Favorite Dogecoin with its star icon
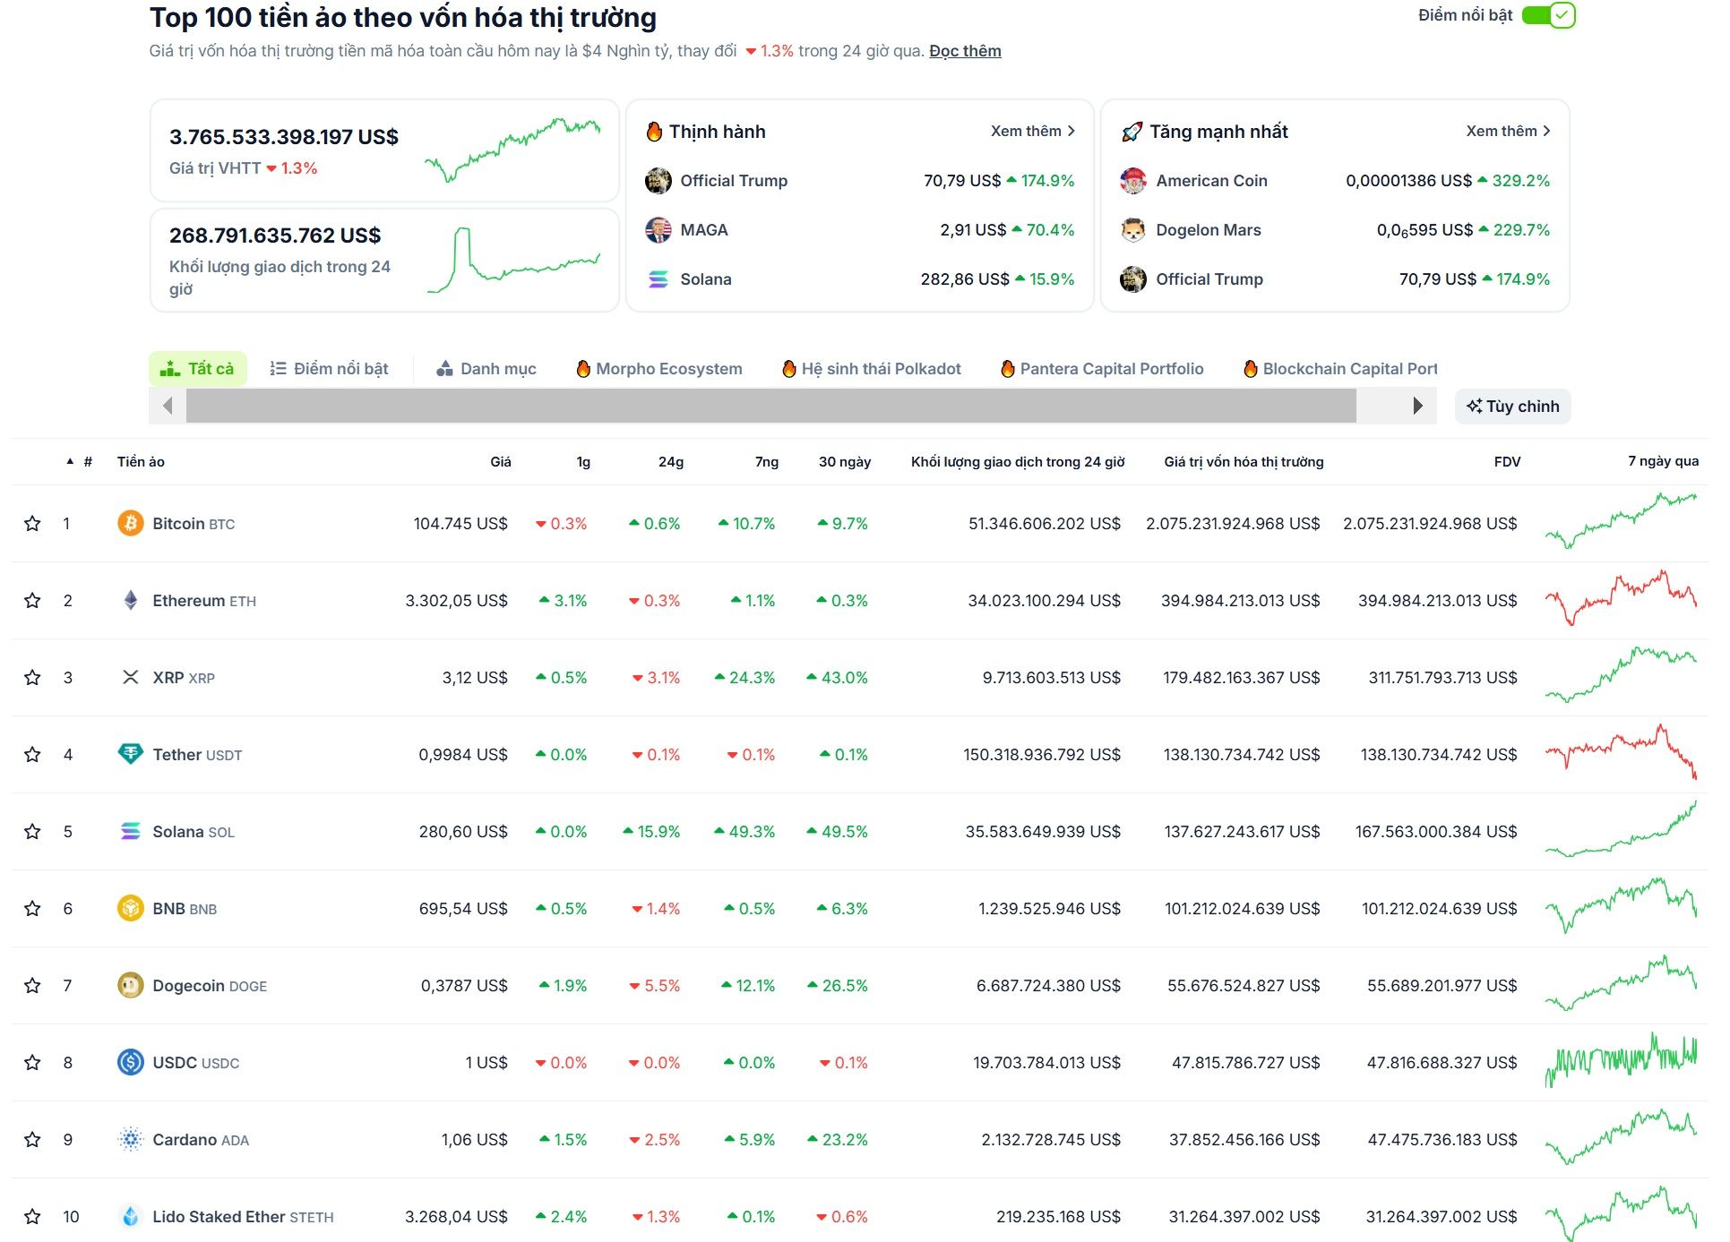Screen dimensions: 1730x1242 pos(32,986)
